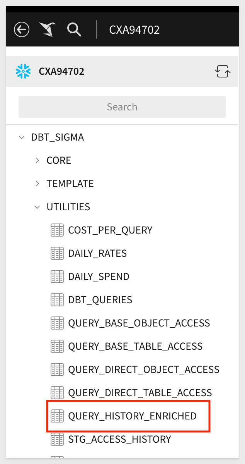Image resolution: width=245 pixels, height=464 pixels.
Task: Click the table icon beside COST_PER_QUERY
Action: [57, 230]
